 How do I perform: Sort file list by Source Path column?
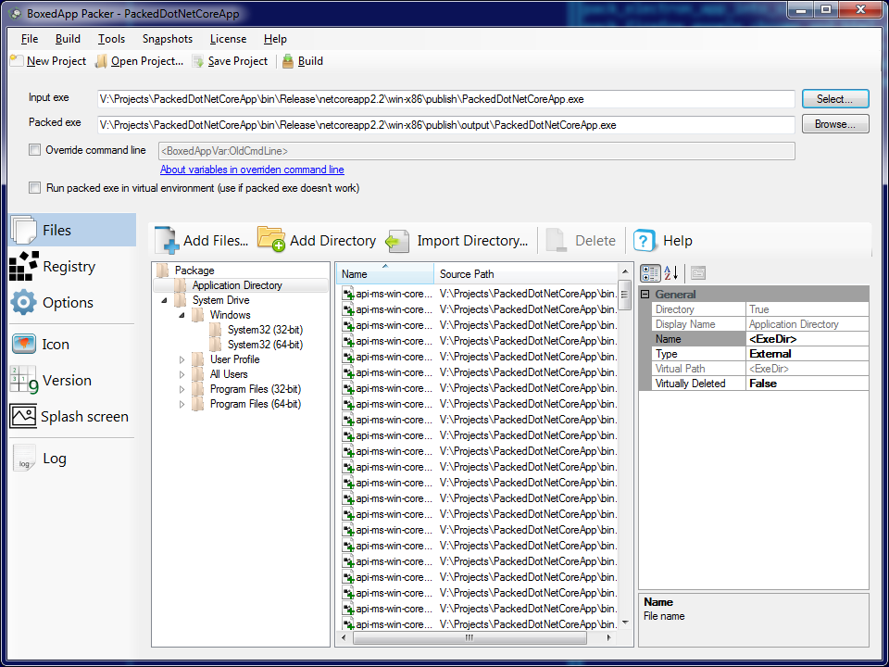pos(525,274)
